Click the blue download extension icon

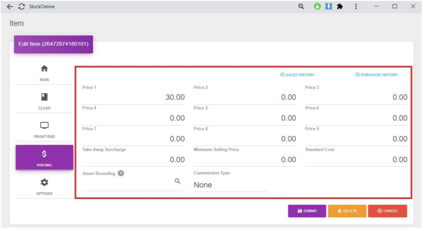point(329,6)
